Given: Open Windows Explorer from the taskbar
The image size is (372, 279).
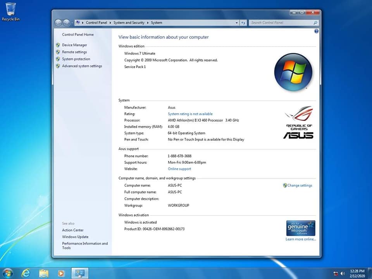Looking at the screenshot, I should [44, 273].
